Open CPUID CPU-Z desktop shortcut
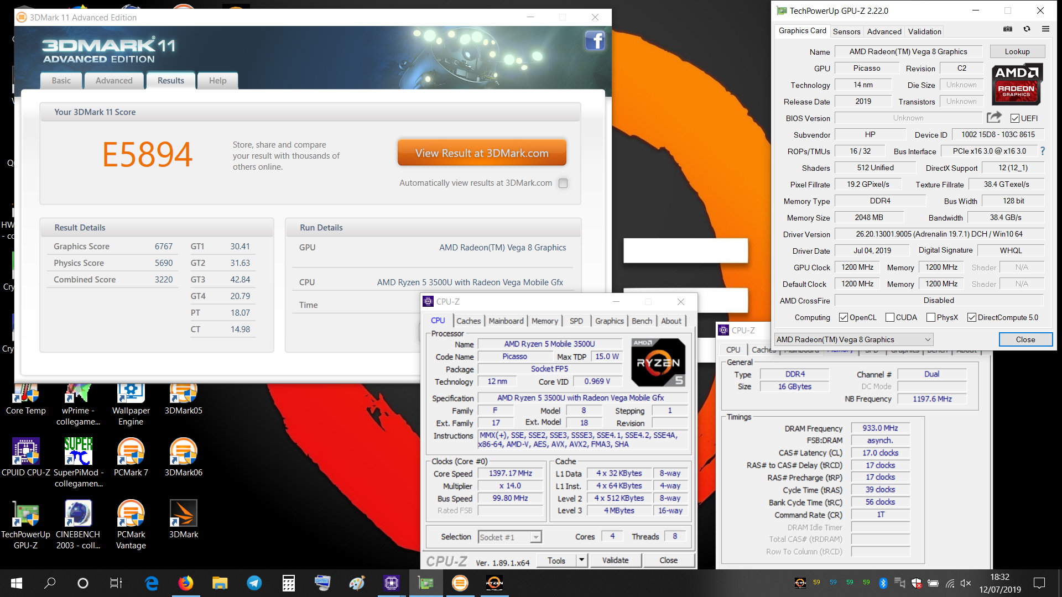1062x597 pixels. [x=26, y=457]
